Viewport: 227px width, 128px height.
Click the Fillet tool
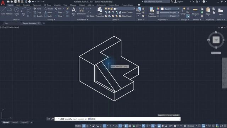(x=59, y=12)
